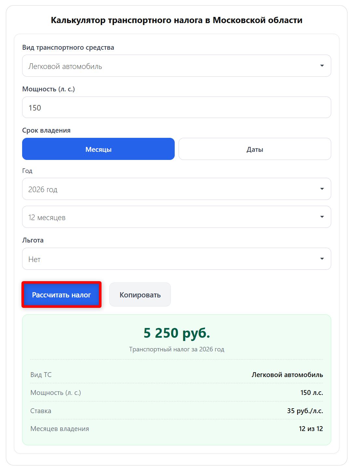
Task: Click the 5 250 руб. result amount
Action: tap(177, 333)
